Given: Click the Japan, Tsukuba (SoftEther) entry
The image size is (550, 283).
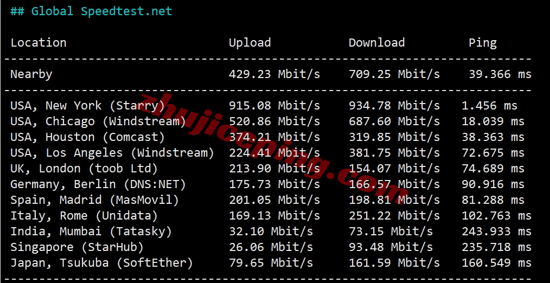Looking at the screenshot, I should pyautogui.click(x=101, y=263).
